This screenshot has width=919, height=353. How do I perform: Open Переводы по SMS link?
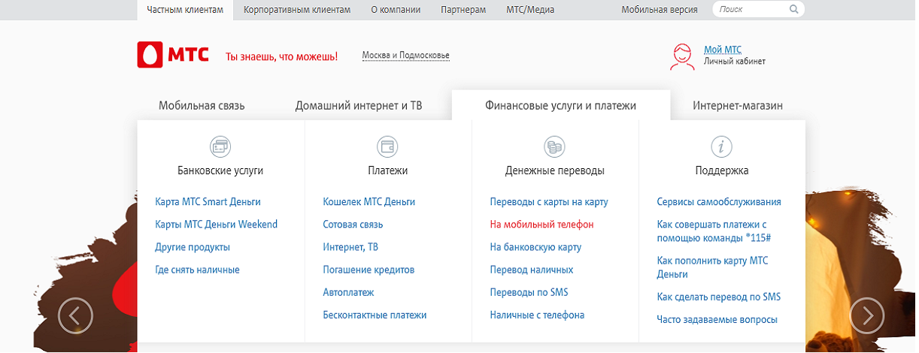tap(529, 292)
